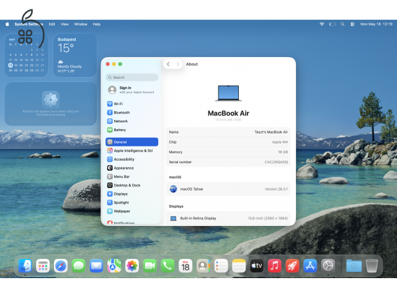Launch Apple TV from the Dock

[257, 266]
